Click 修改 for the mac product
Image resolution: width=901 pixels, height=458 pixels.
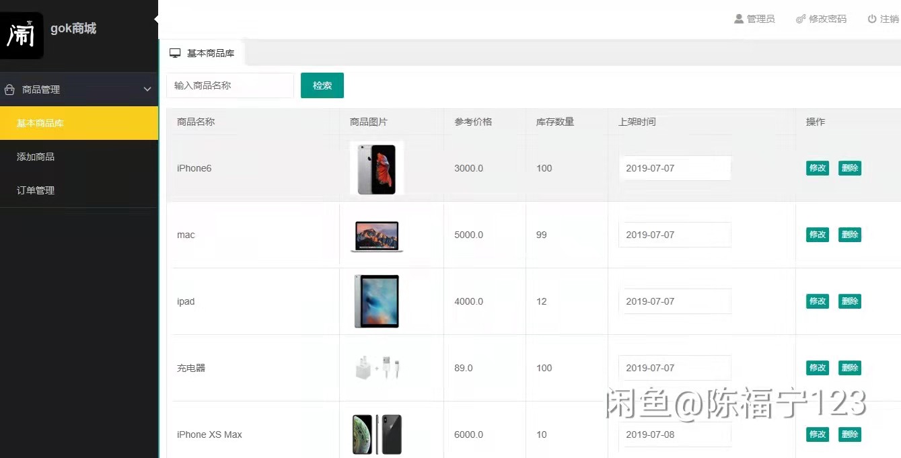(x=817, y=235)
